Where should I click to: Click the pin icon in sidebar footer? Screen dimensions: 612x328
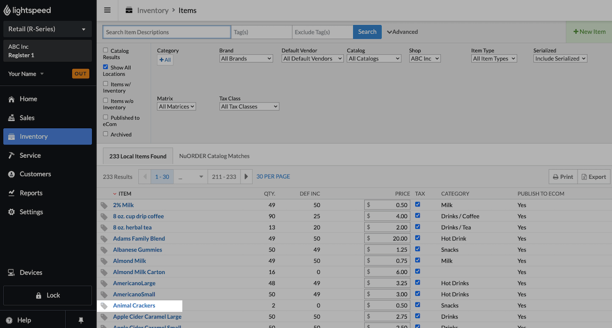81,320
